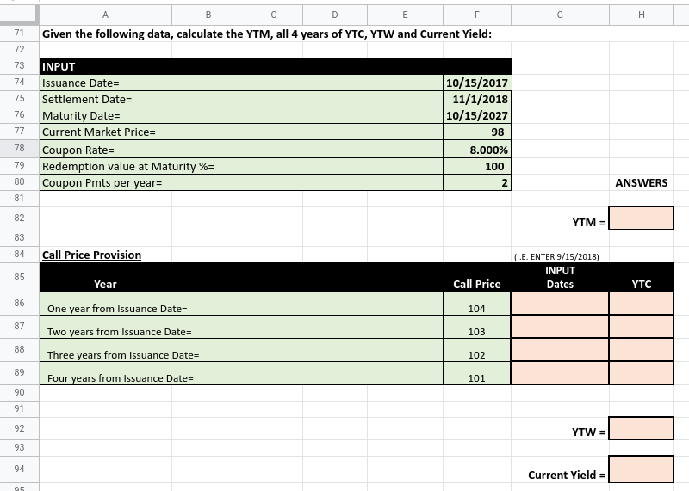This screenshot has height=491, width=689.
Task: Select column H header
Action: (642, 15)
